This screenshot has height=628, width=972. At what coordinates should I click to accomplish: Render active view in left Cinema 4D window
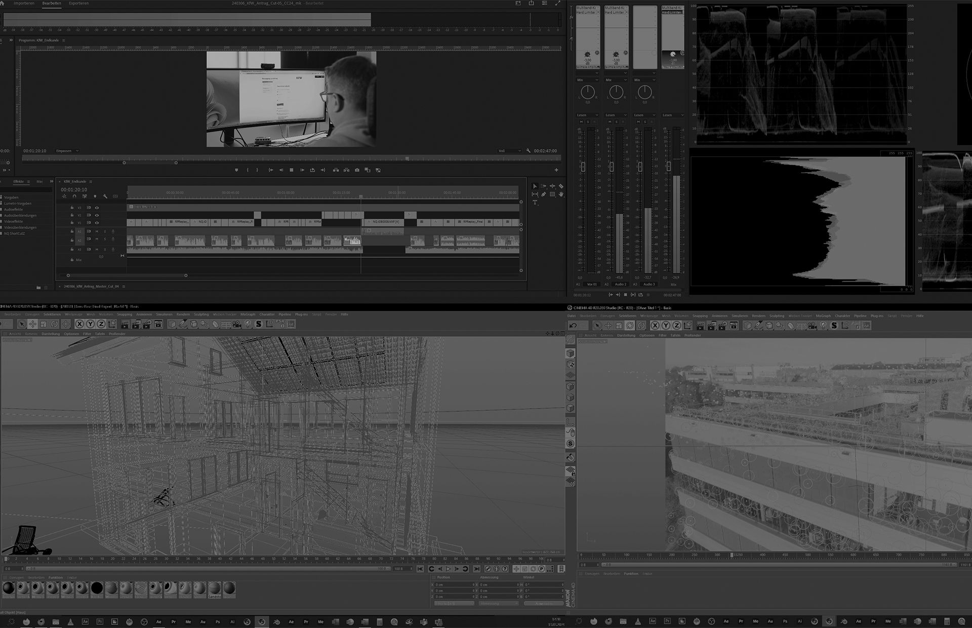[x=125, y=324]
